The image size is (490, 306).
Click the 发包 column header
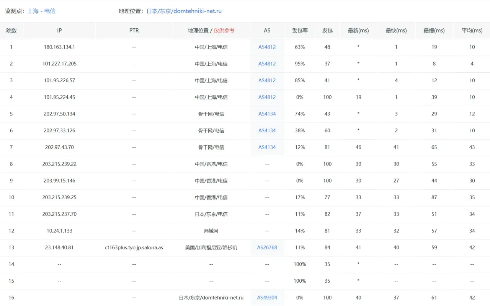327,31
